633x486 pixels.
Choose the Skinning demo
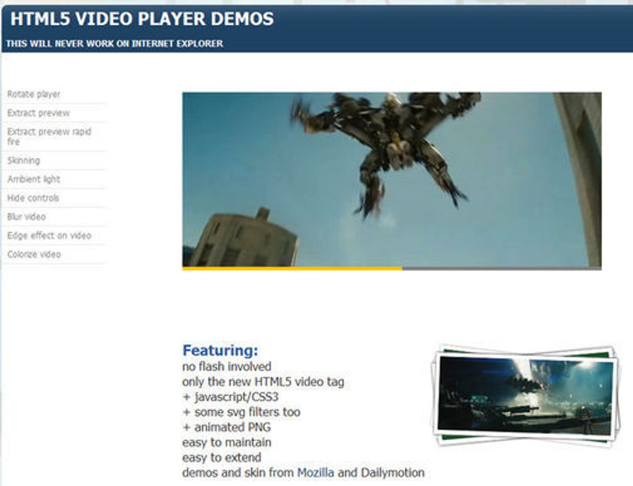(24, 160)
